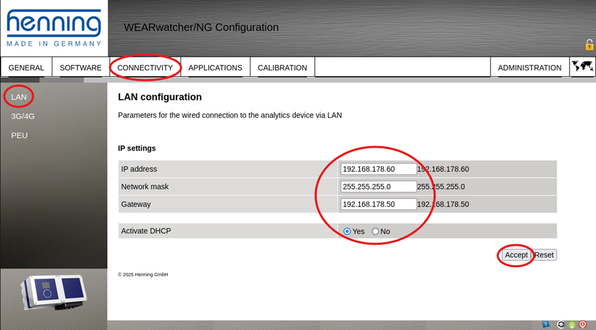This screenshot has width=596, height=330.
Task: Open the APPLICATIONS tab
Action: (215, 67)
